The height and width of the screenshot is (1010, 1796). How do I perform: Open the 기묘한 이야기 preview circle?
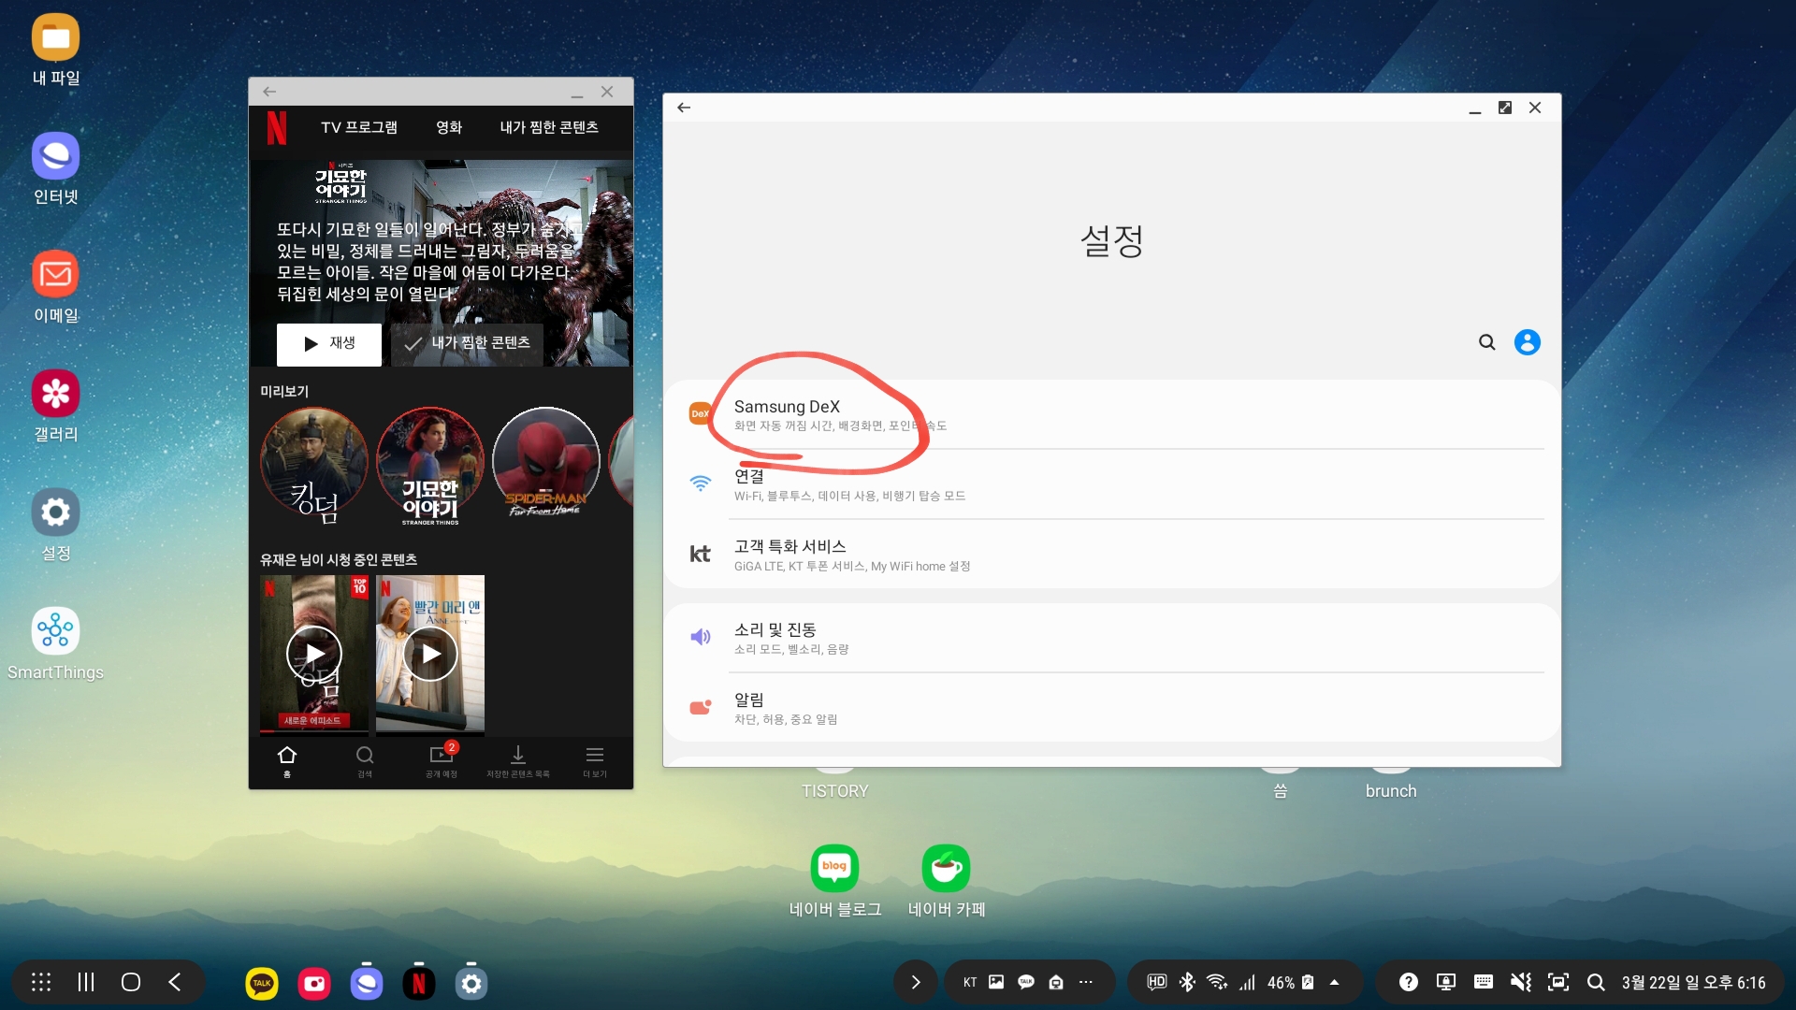[x=430, y=462]
